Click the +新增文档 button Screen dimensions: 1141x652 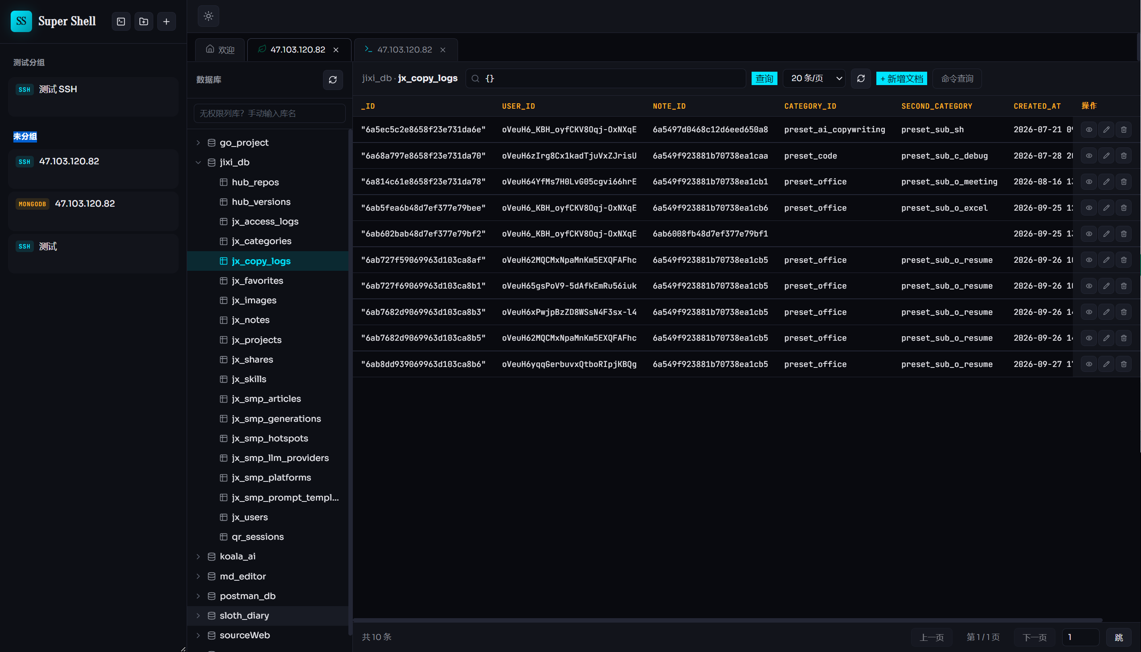coord(901,79)
